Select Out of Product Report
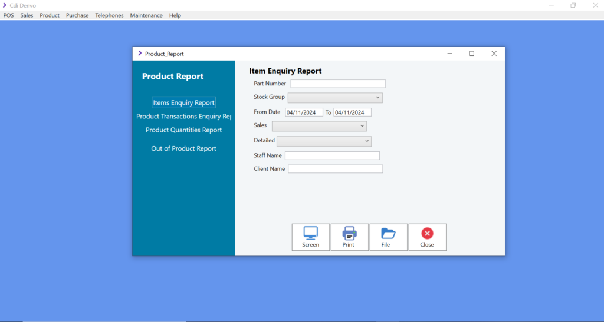 pyautogui.click(x=183, y=148)
